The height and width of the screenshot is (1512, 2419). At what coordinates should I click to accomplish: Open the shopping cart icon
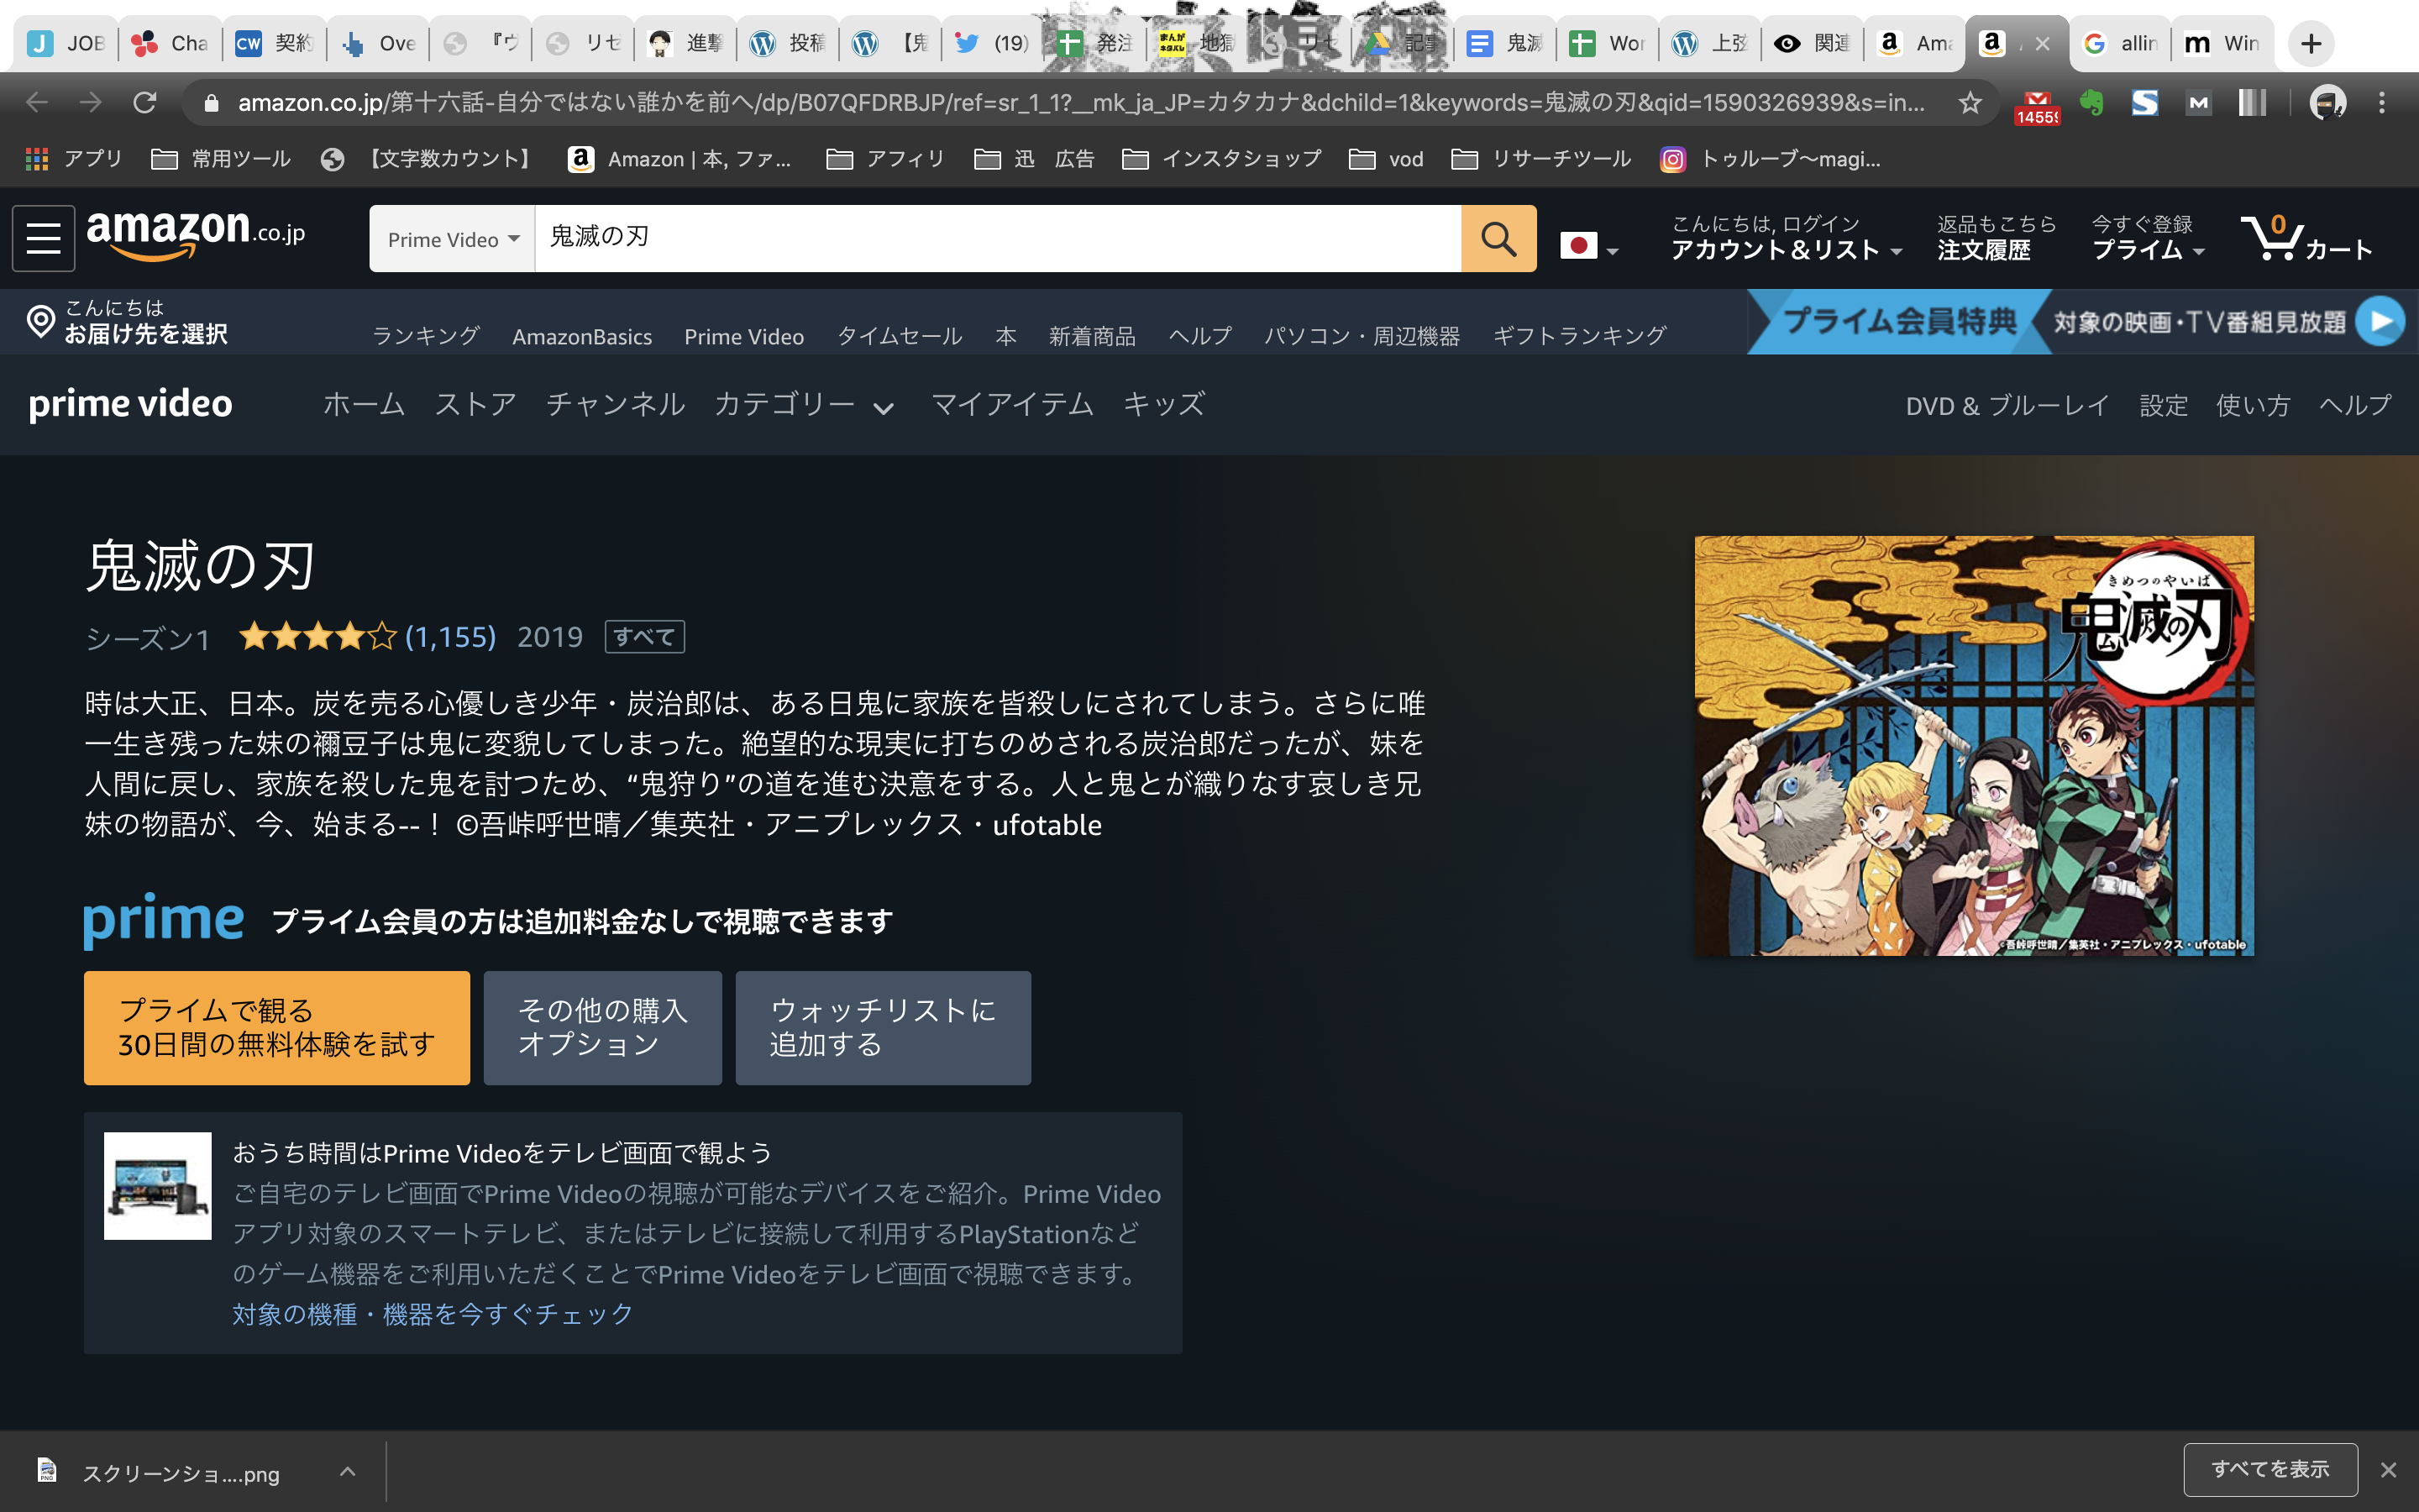click(2305, 238)
